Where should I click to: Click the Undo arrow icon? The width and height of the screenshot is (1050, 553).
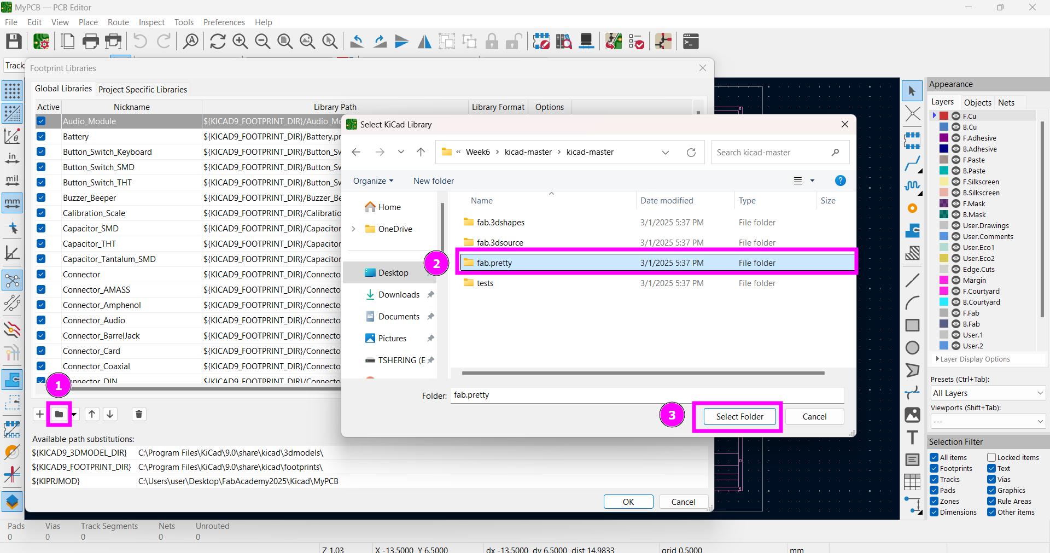(141, 42)
